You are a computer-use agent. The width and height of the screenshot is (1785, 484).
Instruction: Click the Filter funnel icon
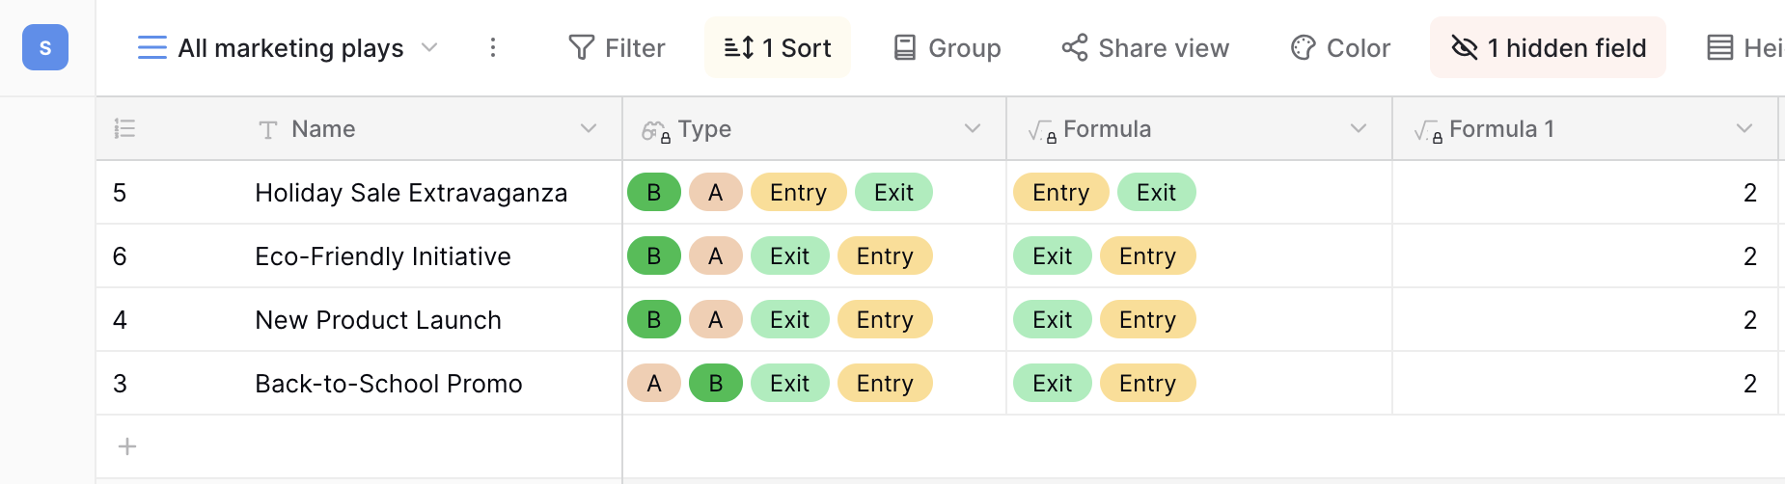pos(581,47)
